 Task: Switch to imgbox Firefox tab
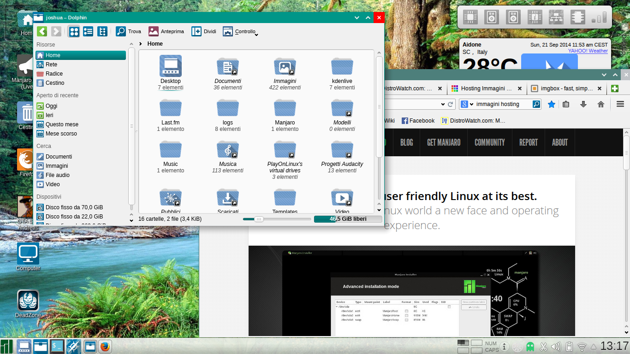[x=566, y=88]
